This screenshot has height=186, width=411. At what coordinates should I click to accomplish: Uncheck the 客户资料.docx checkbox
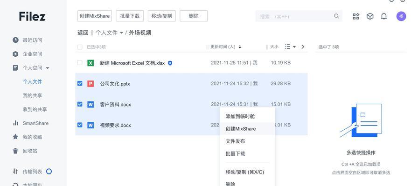coord(80,104)
